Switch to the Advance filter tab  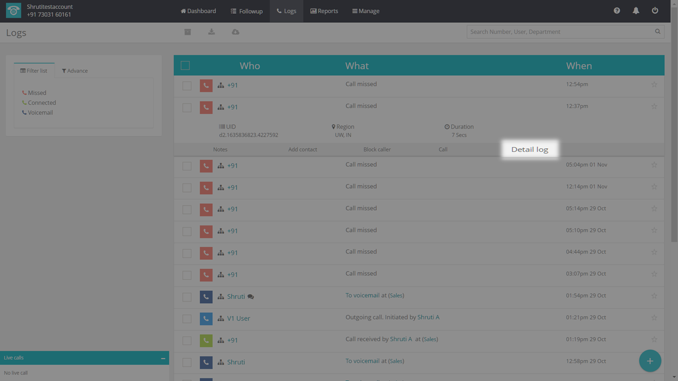(x=75, y=71)
